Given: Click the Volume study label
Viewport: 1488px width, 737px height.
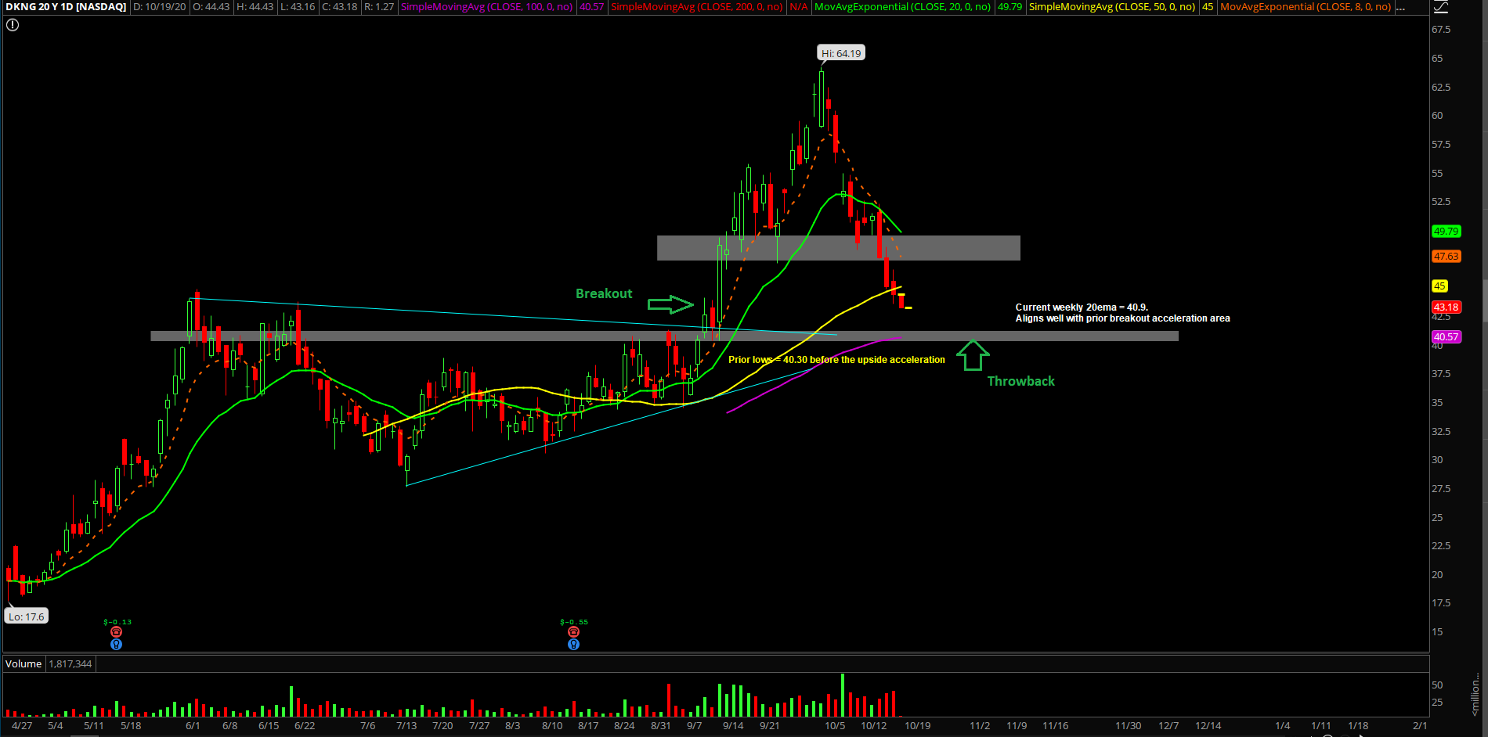Looking at the screenshot, I should point(23,664).
